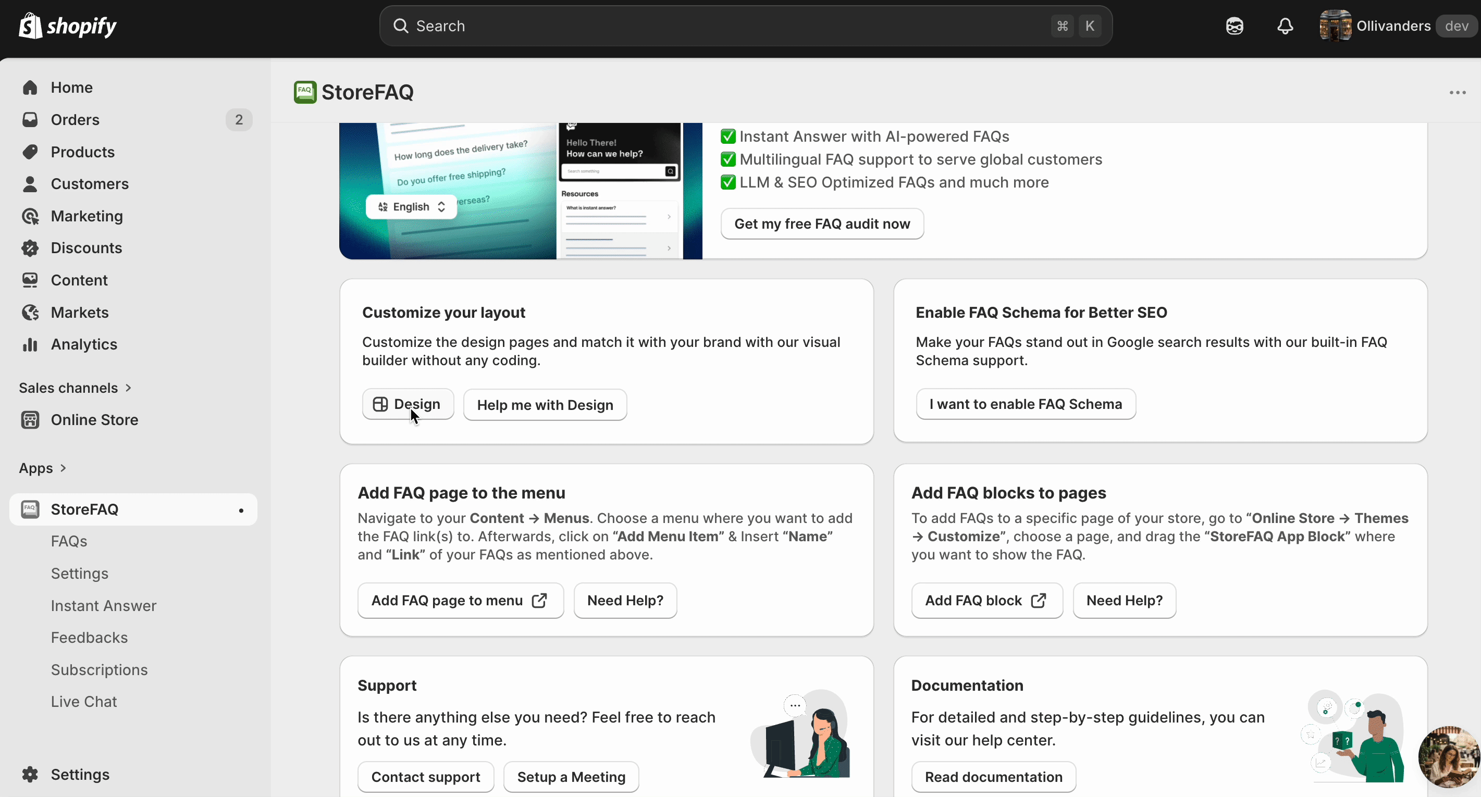Click the Home icon in sidebar
The width and height of the screenshot is (1481, 797).
[x=30, y=88]
